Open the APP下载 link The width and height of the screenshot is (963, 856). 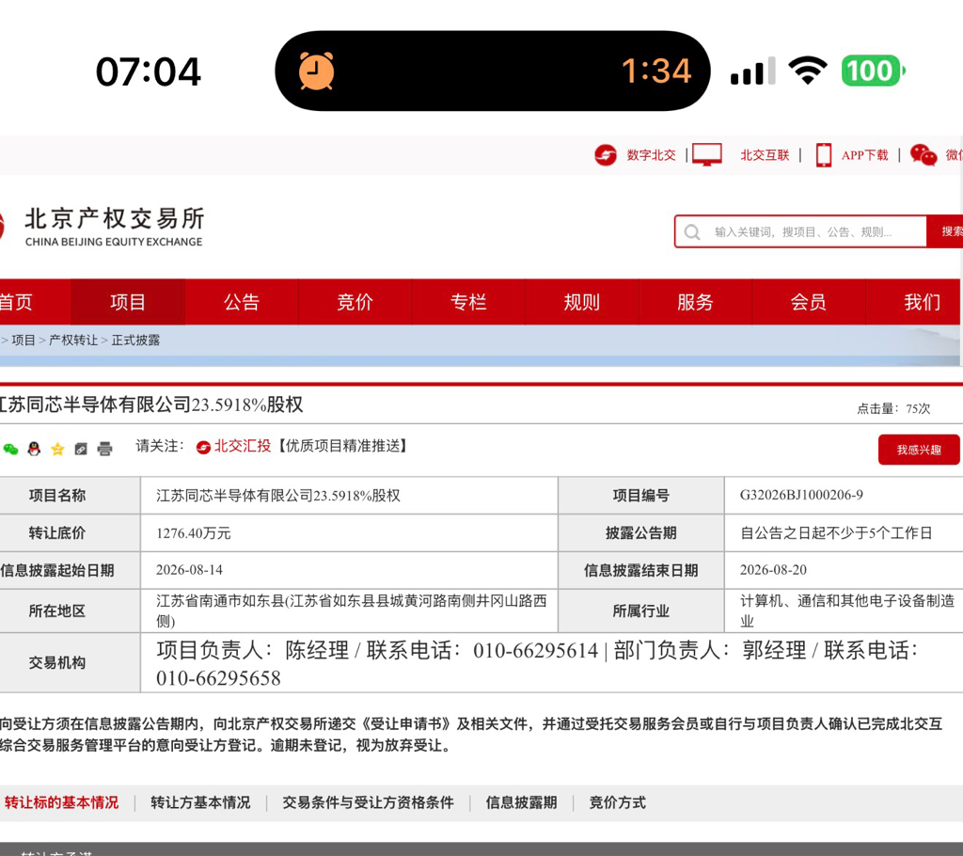pyautogui.click(x=865, y=155)
